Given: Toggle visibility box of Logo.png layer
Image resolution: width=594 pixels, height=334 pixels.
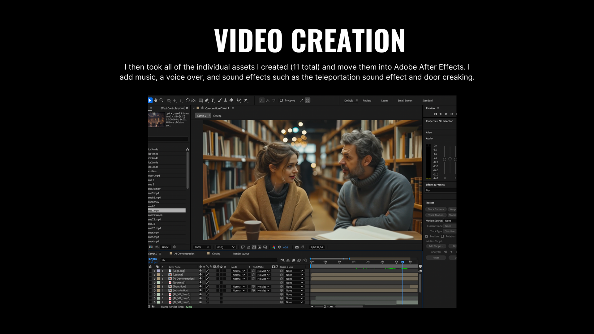Looking at the screenshot, I should coord(150,271).
